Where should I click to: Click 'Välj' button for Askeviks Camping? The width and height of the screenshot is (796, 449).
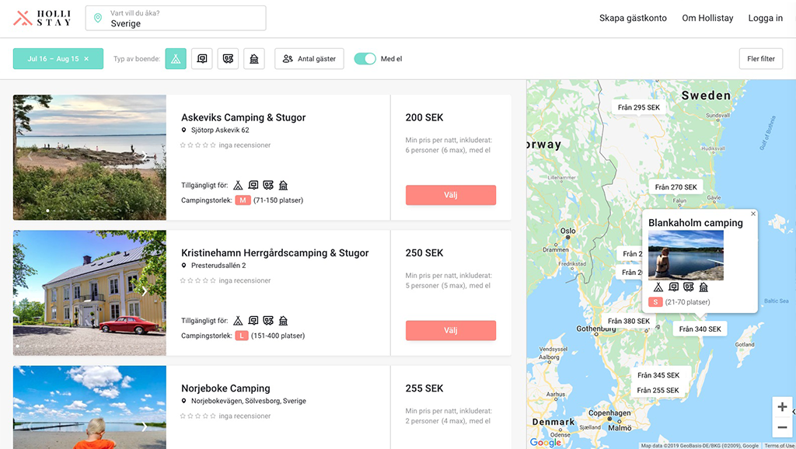pyautogui.click(x=451, y=195)
